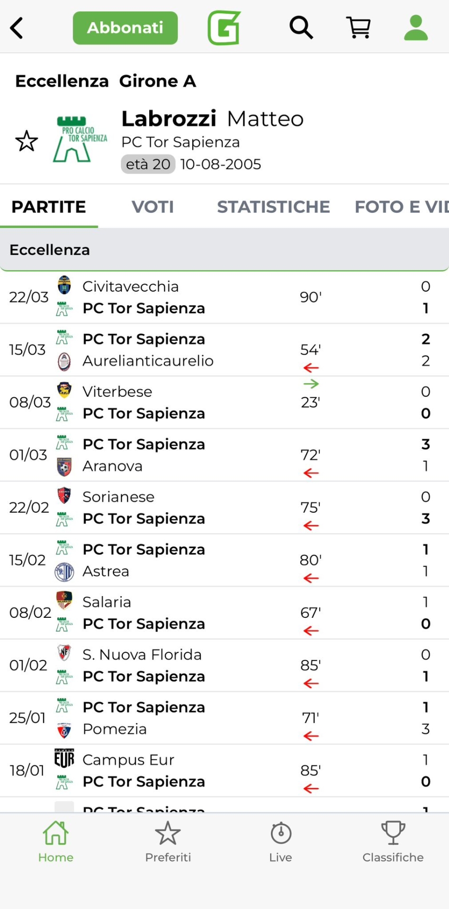Open the shopping cart
This screenshot has width=449, height=909.
(x=359, y=28)
